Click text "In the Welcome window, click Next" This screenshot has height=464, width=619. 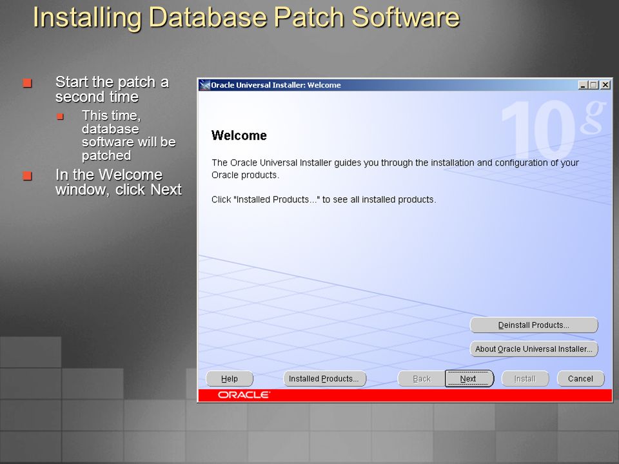(119, 182)
